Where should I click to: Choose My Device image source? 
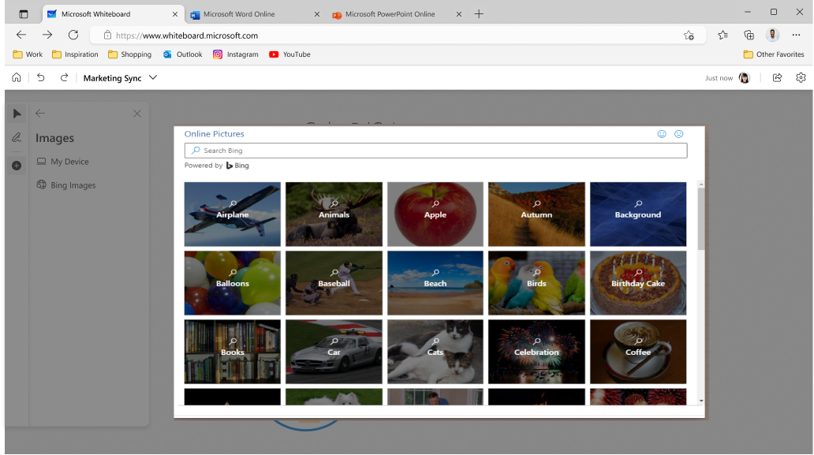click(63, 162)
